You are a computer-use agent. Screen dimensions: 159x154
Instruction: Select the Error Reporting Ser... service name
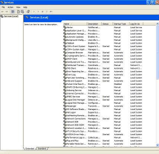coord(76,71)
